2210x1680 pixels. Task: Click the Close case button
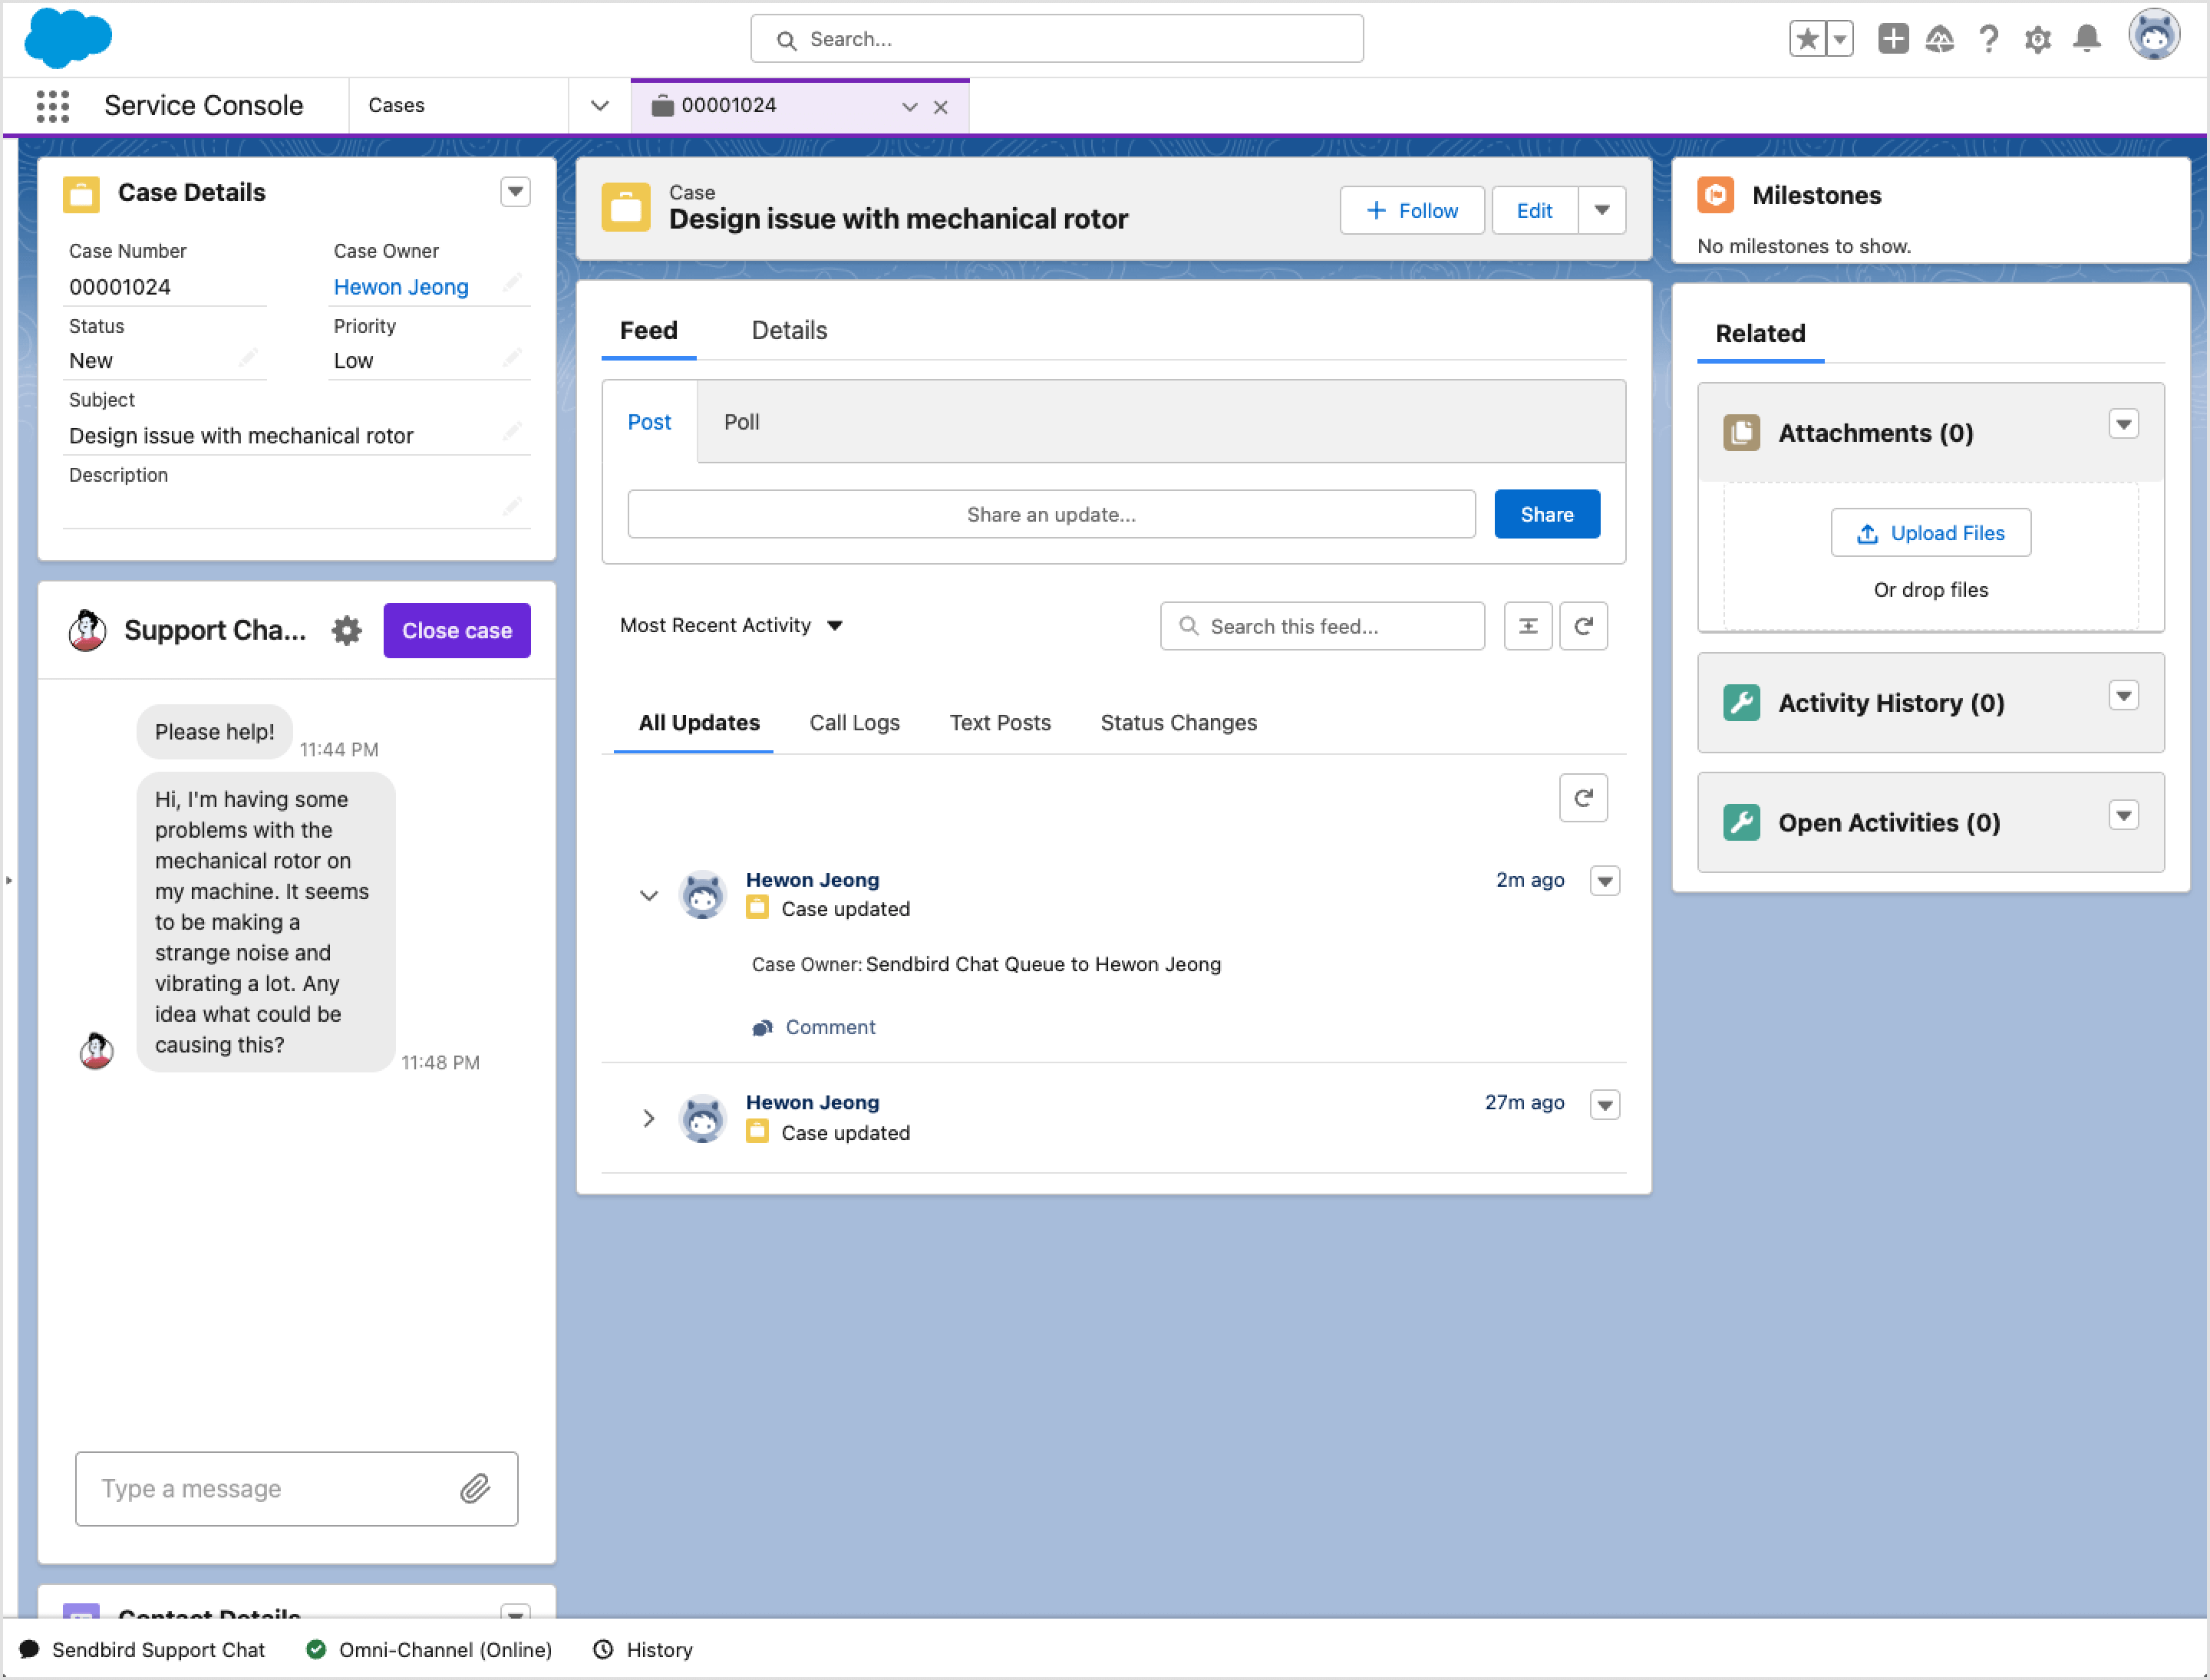tap(457, 630)
